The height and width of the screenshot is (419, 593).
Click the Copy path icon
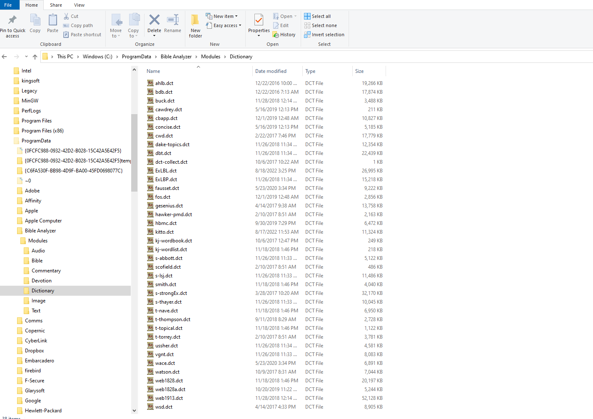point(66,25)
